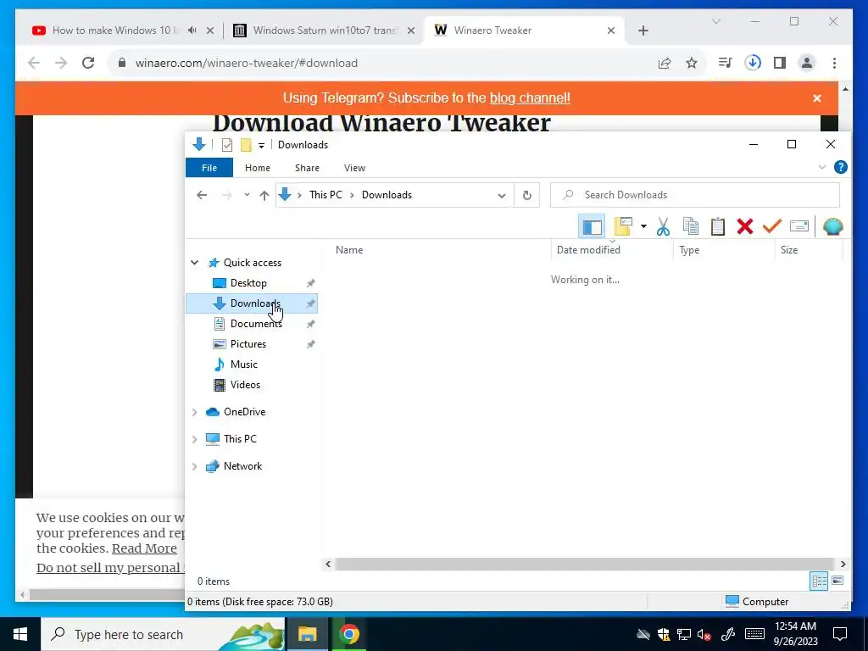Image resolution: width=868 pixels, height=651 pixels.
Task: Open Windows Security tray icon
Action: [663, 634]
